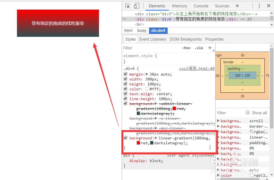The height and width of the screenshot is (180, 274).
Task: Enable the Show all checkbox
Action: [248, 112]
